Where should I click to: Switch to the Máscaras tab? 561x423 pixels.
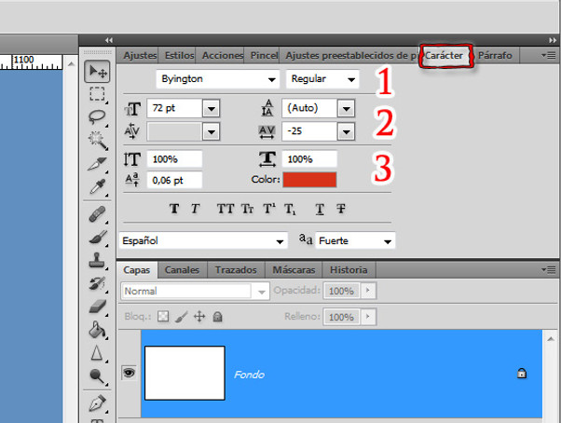click(294, 269)
